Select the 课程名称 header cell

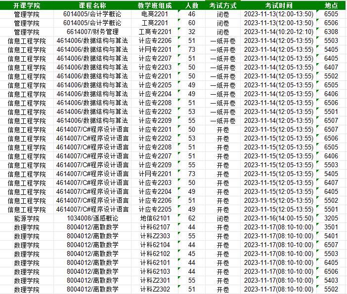[x=92, y=5]
